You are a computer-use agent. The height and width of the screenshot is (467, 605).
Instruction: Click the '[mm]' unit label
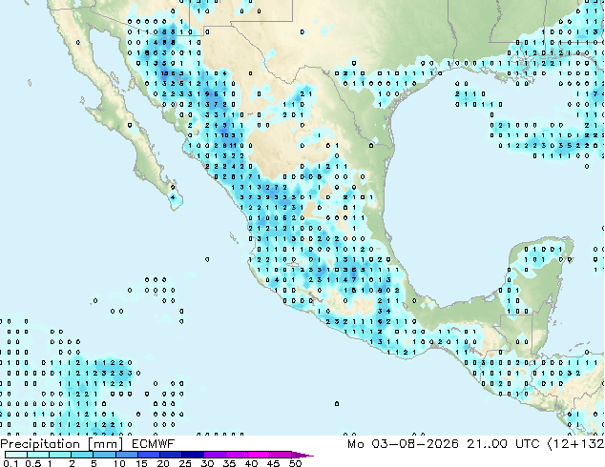coord(106,444)
